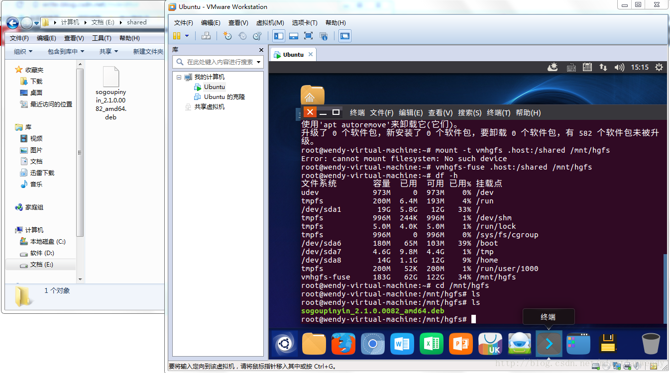Screen dimensions: 670x373
Task: Open VMware 查看(V) menu
Action: click(x=238, y=23)
